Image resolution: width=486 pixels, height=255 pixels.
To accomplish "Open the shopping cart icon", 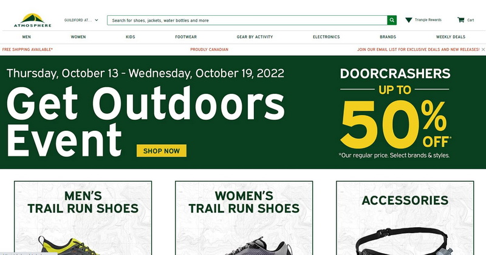I will point(460,20).
